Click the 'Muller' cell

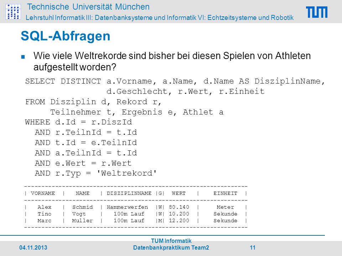82,220
